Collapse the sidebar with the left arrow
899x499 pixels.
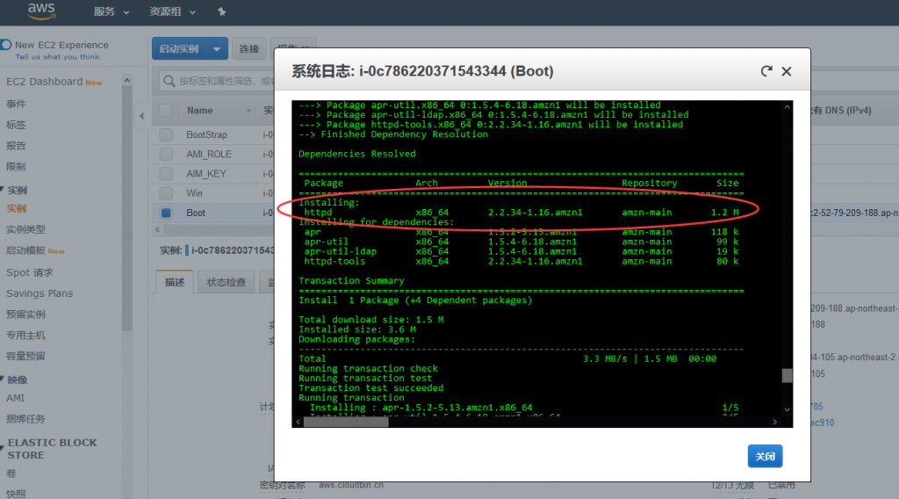coord(141,116)
